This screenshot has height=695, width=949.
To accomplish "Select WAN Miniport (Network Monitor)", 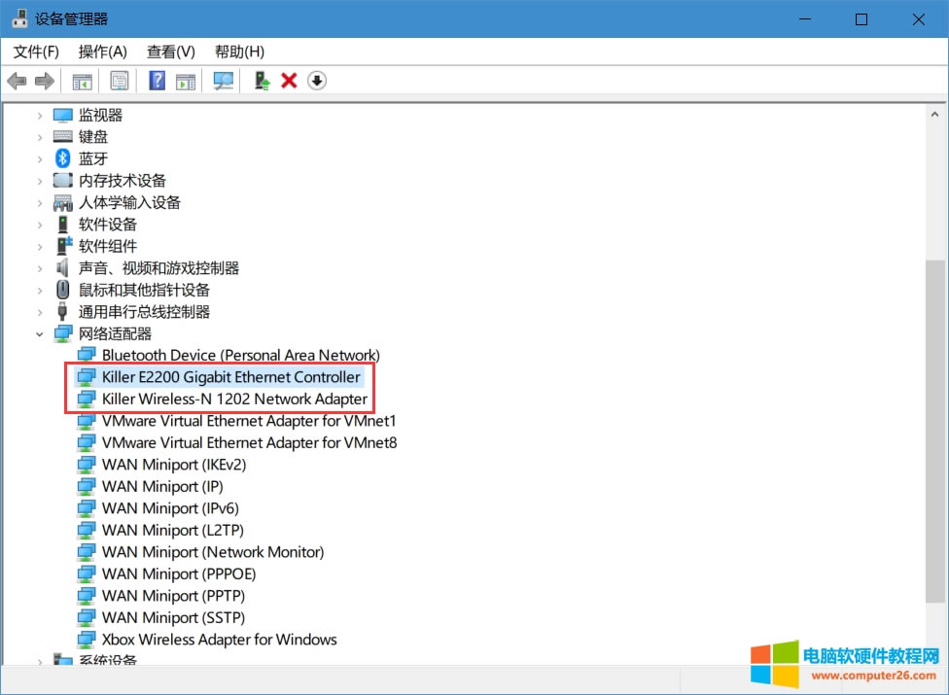I will [213, 552].
